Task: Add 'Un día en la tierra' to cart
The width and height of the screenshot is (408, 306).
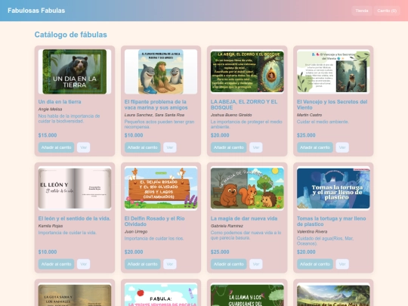Action: coord(56,147)
